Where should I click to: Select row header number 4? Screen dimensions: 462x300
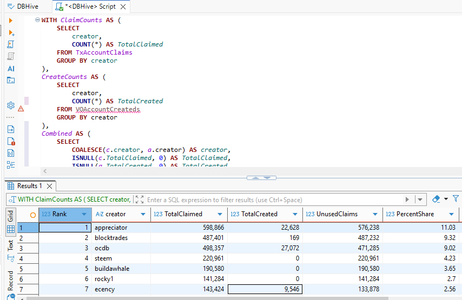[x=28, y=258]
